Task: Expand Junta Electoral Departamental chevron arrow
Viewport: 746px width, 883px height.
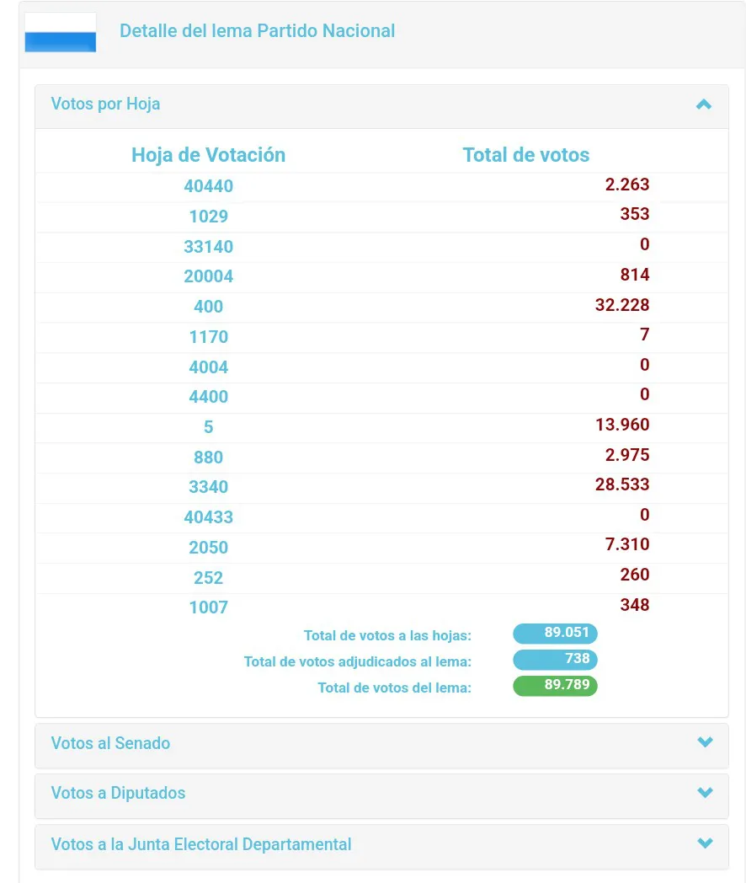Action: tap(705, 843)
